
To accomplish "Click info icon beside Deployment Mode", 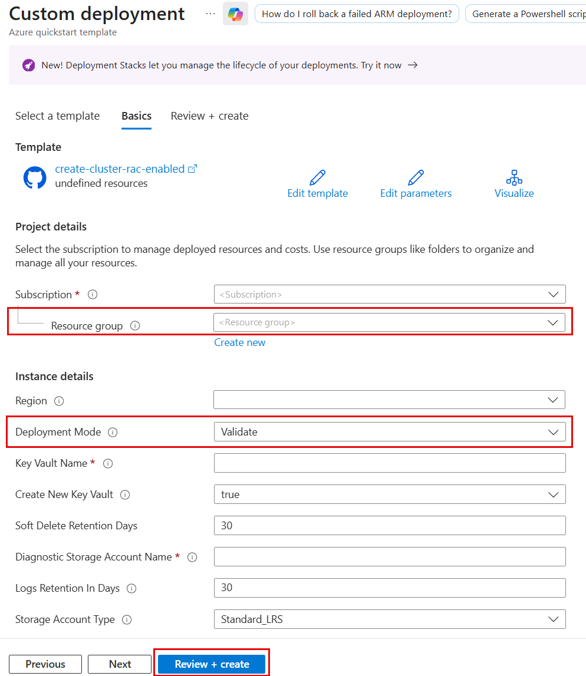I will [x=113, y=432].
